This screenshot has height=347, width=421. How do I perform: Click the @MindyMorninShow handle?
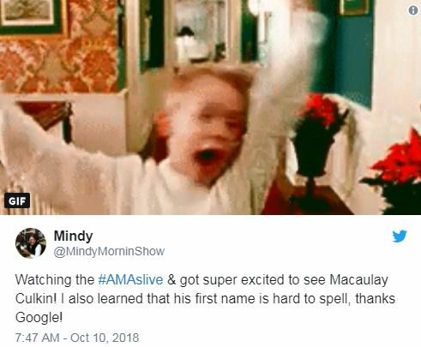pyautogui.click(x=109, y=251)
